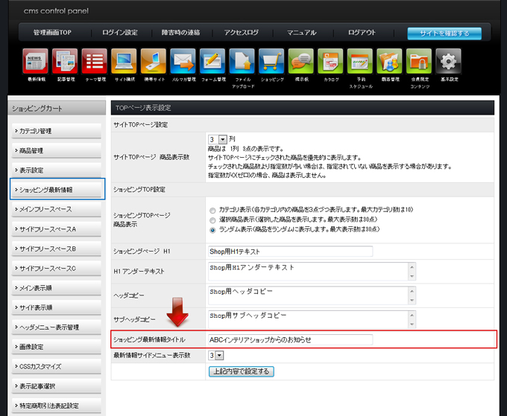The width and height of the screenshot is (507, 416).
Task: Expand the 最新情報サイドメニュー表示数 dropdown
Action: click(x=217, y=356)
